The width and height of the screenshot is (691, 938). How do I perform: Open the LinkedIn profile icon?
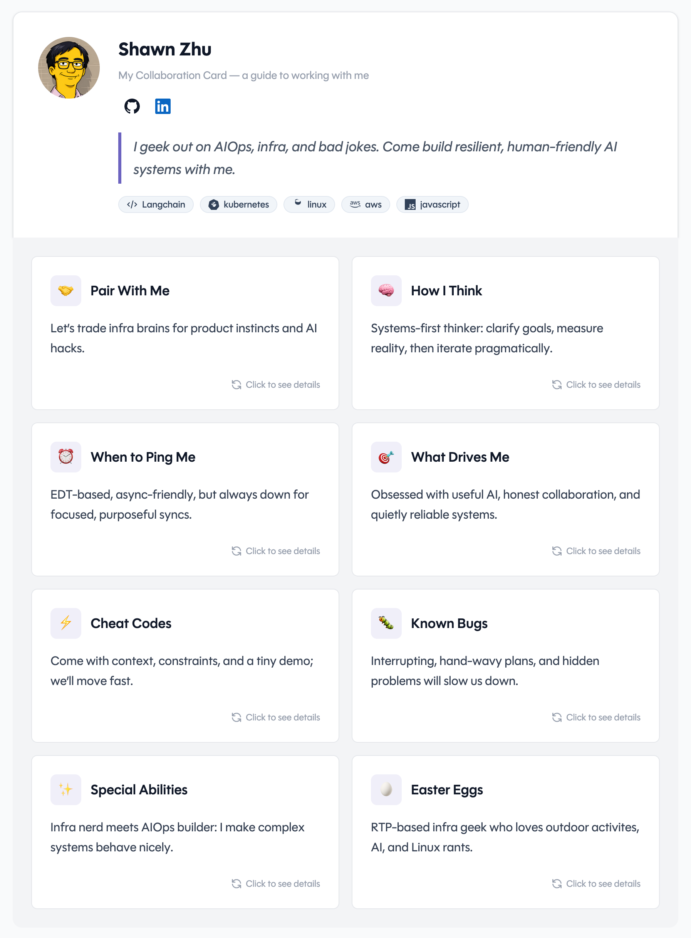coord(163,106)
